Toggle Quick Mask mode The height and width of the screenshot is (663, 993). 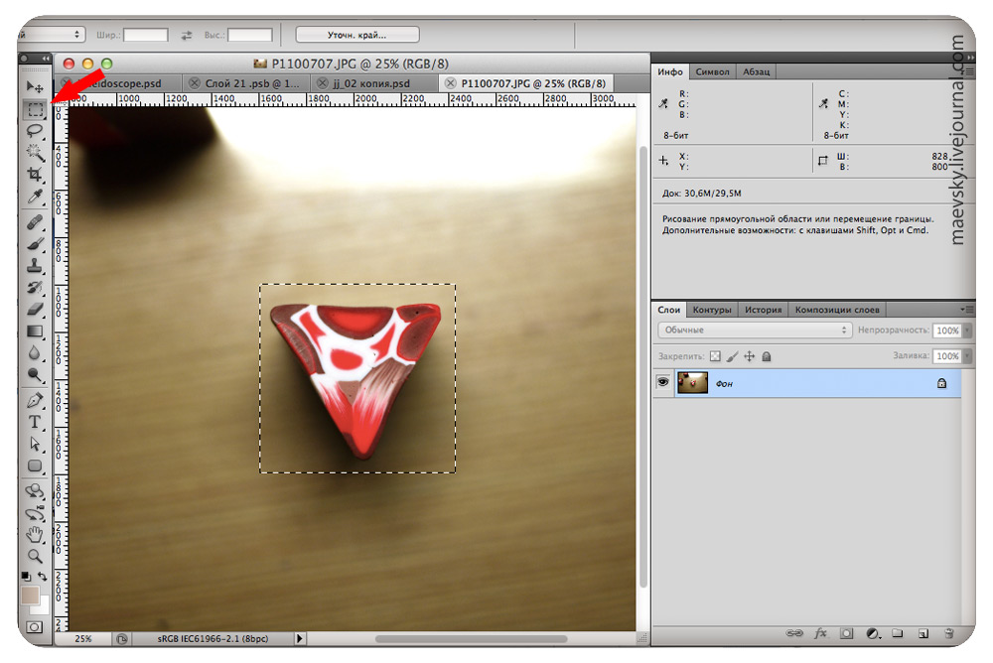(34, 627)
